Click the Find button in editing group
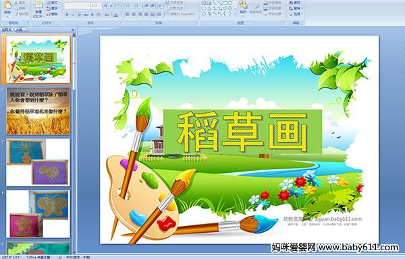The image size is (405, 259). pos(295,2)
